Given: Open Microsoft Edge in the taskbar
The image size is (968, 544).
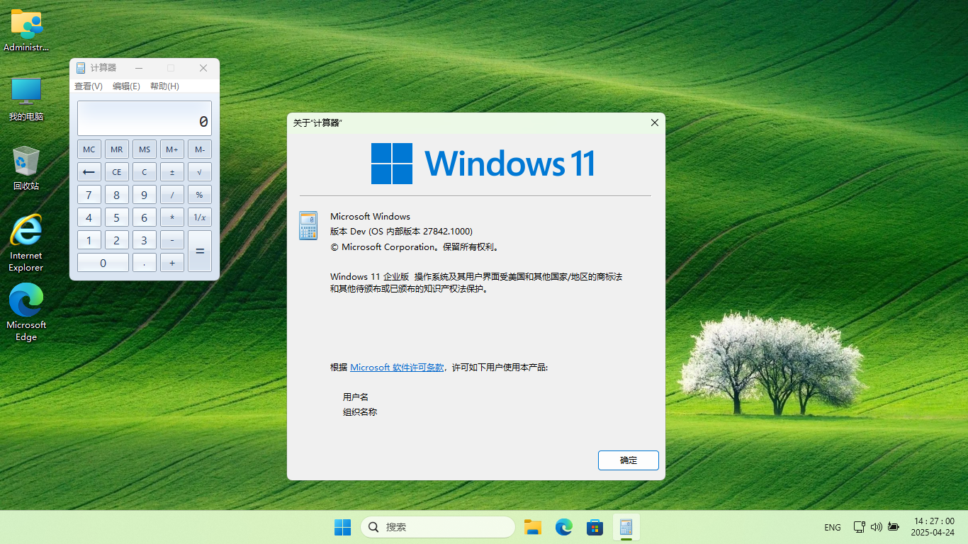Looking at the screenshot, I should pyautogui.click(x=563, y=527).
